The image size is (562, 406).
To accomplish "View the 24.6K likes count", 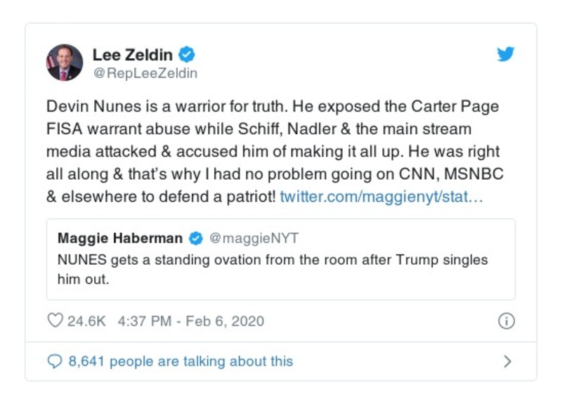I will point(86,321).
